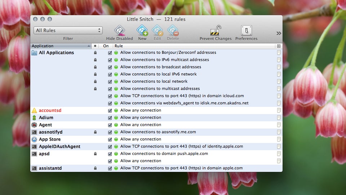346x195 pixels.
Task: Expand the toolbar overflow chevron
Action: 279,33
